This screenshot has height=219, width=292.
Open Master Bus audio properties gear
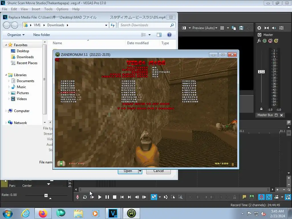tap(259, 28)
